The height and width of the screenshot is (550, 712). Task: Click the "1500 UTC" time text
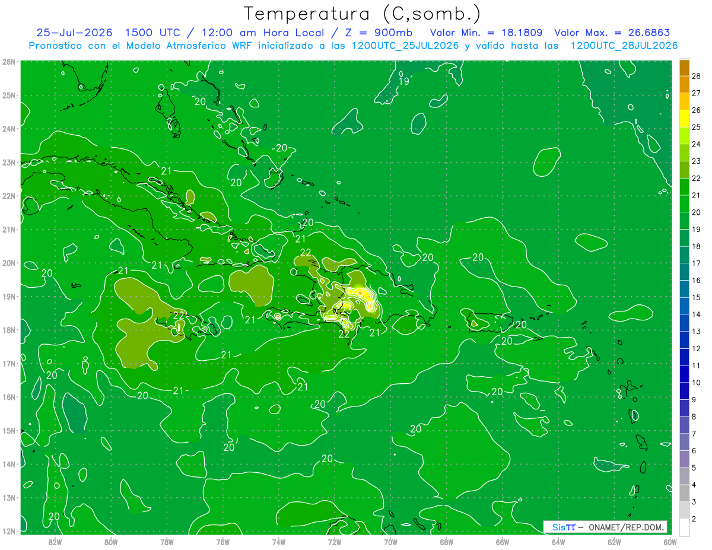[154, 33]
